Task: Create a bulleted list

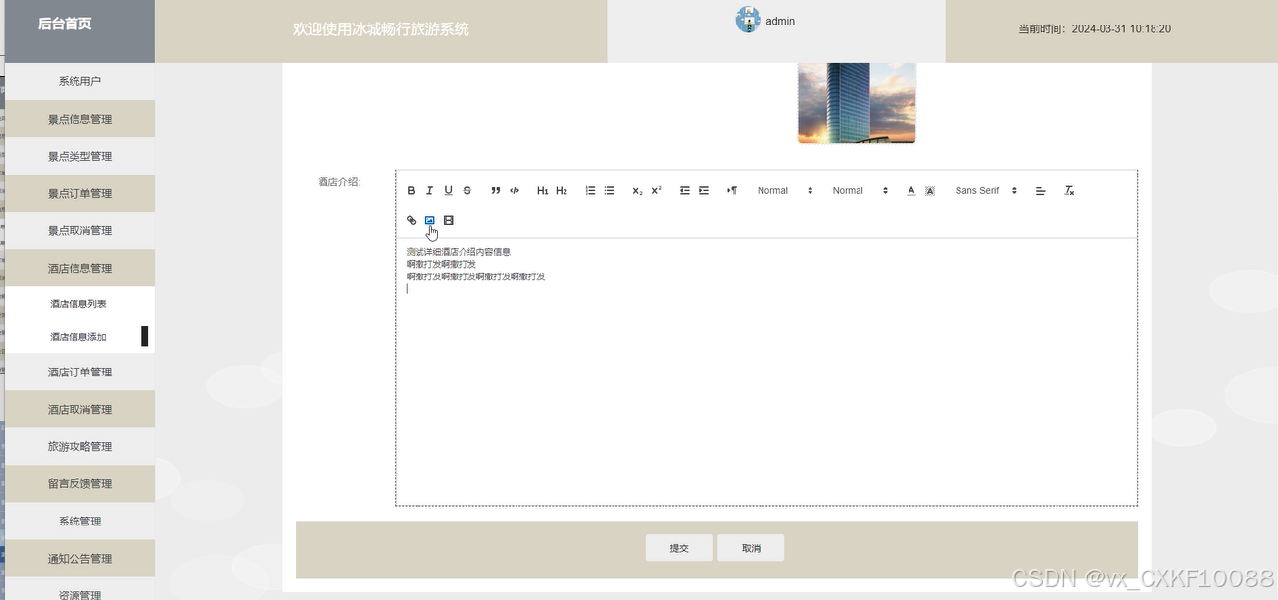Action: coord(609,191)
